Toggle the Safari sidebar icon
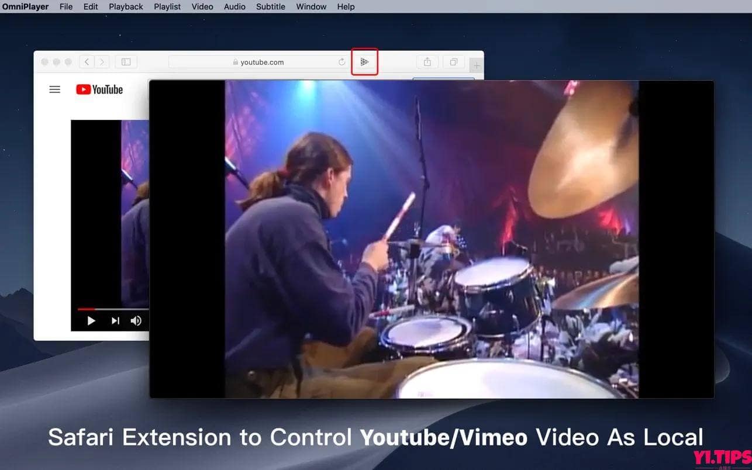752x470 pixels. 126,61
